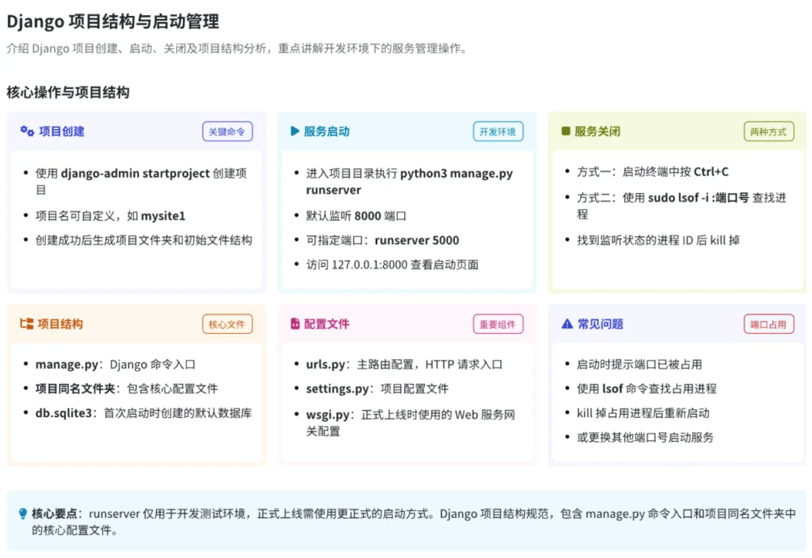Select the 关键命令 tag badge

coord(227,132)
